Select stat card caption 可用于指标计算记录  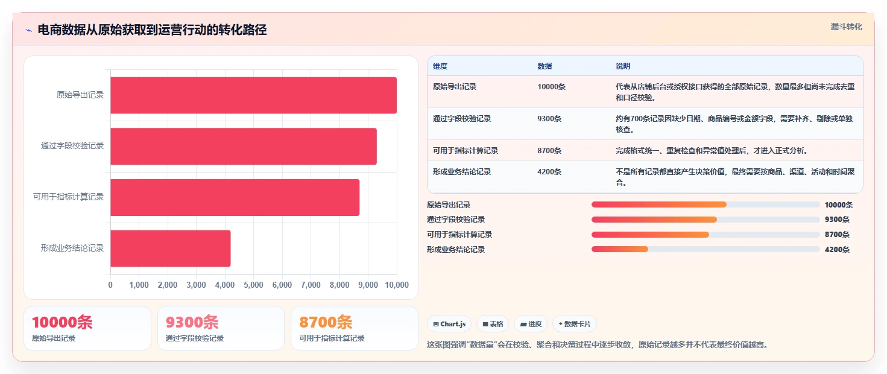click(x=332, y=338)
